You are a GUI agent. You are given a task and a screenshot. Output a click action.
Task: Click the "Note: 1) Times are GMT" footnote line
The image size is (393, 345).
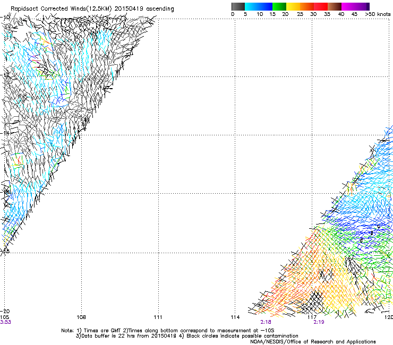coord(167,331)
